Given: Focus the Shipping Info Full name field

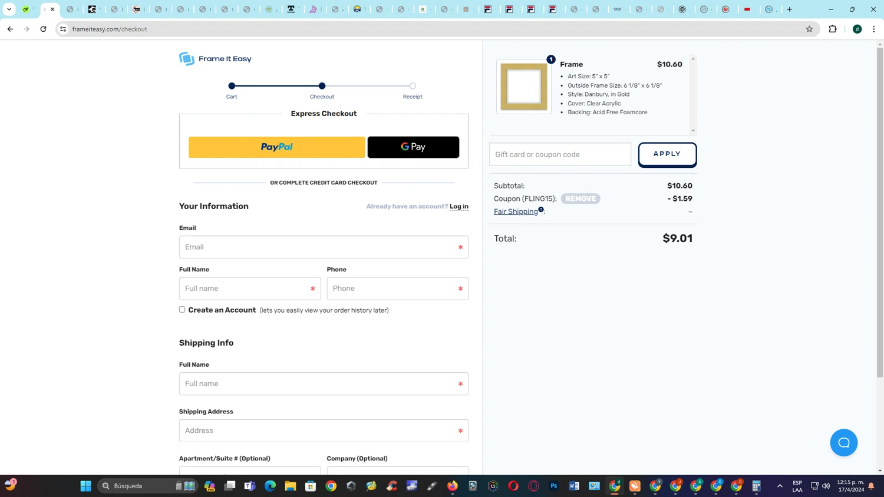Looking at the screenshot, I should 324,384.
